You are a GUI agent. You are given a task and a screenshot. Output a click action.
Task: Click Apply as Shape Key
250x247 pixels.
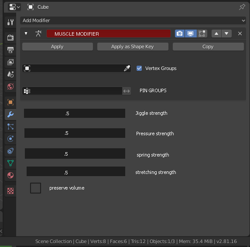pyautogui.click(x=133, y=47)
